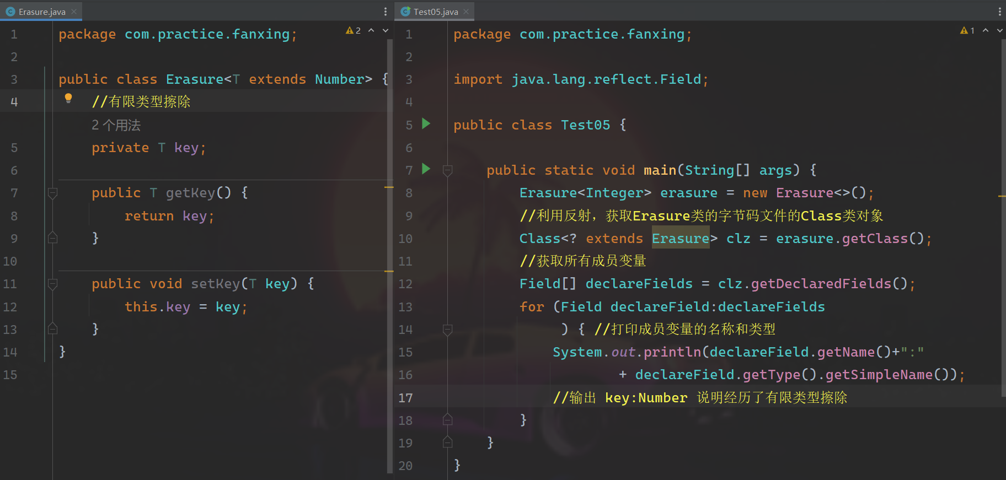
Task: Collapse the setKey method fold marker
Action: pyautogui.click(x=53, y=284)
